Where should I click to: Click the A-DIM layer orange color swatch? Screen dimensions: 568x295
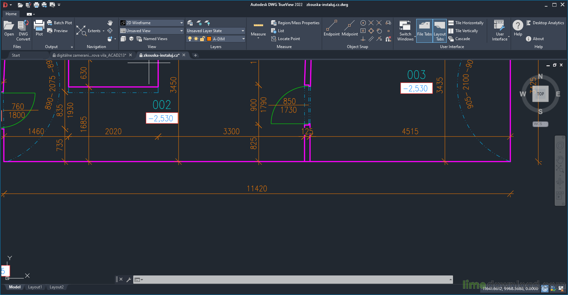[209, 39]
